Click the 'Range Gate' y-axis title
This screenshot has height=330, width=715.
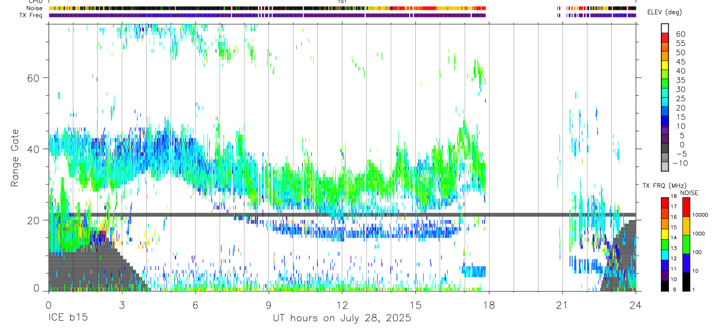tap(14, 159)
